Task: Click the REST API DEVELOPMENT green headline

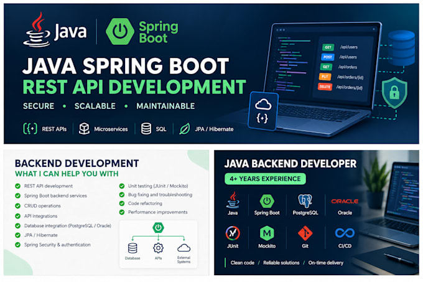Action: click(x=134, y=87)
